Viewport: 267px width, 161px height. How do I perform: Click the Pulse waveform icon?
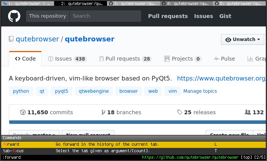point(217,59)
